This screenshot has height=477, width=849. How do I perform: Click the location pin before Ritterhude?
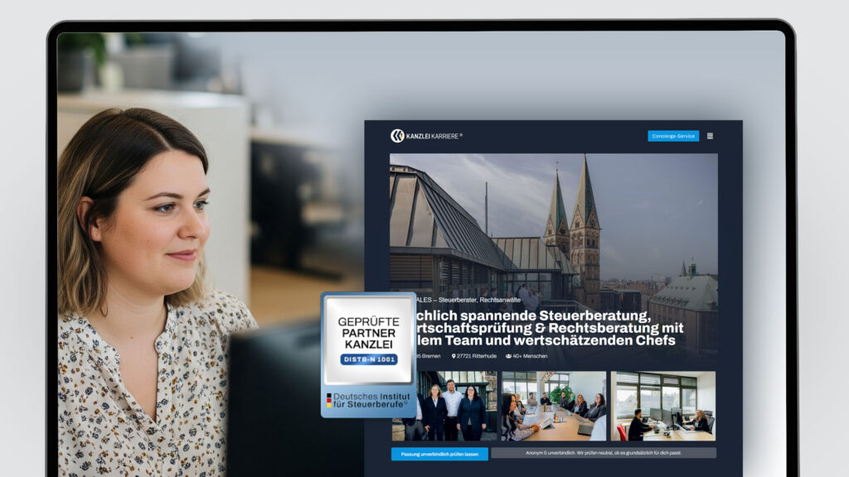(454, 356)
